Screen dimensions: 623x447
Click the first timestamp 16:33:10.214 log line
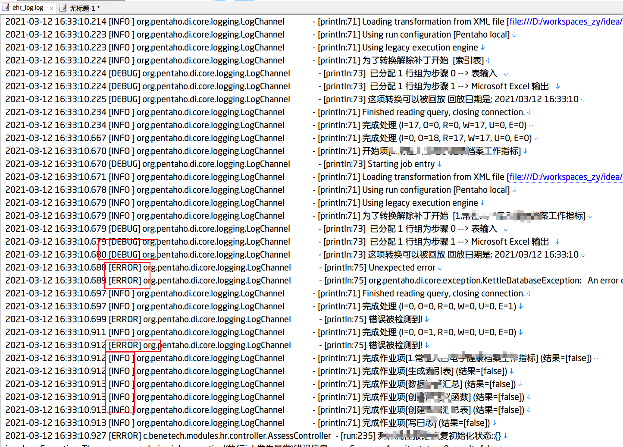click(x=56, y=22)
